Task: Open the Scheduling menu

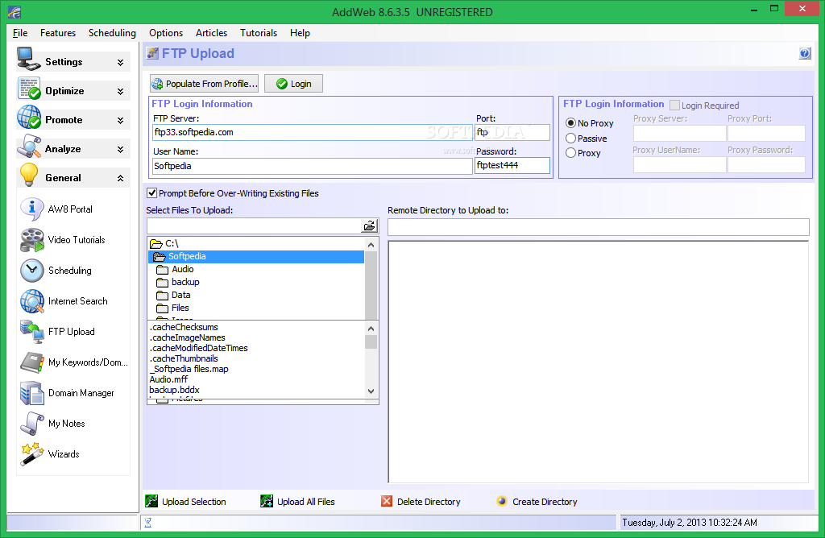Action: point(112,32)
